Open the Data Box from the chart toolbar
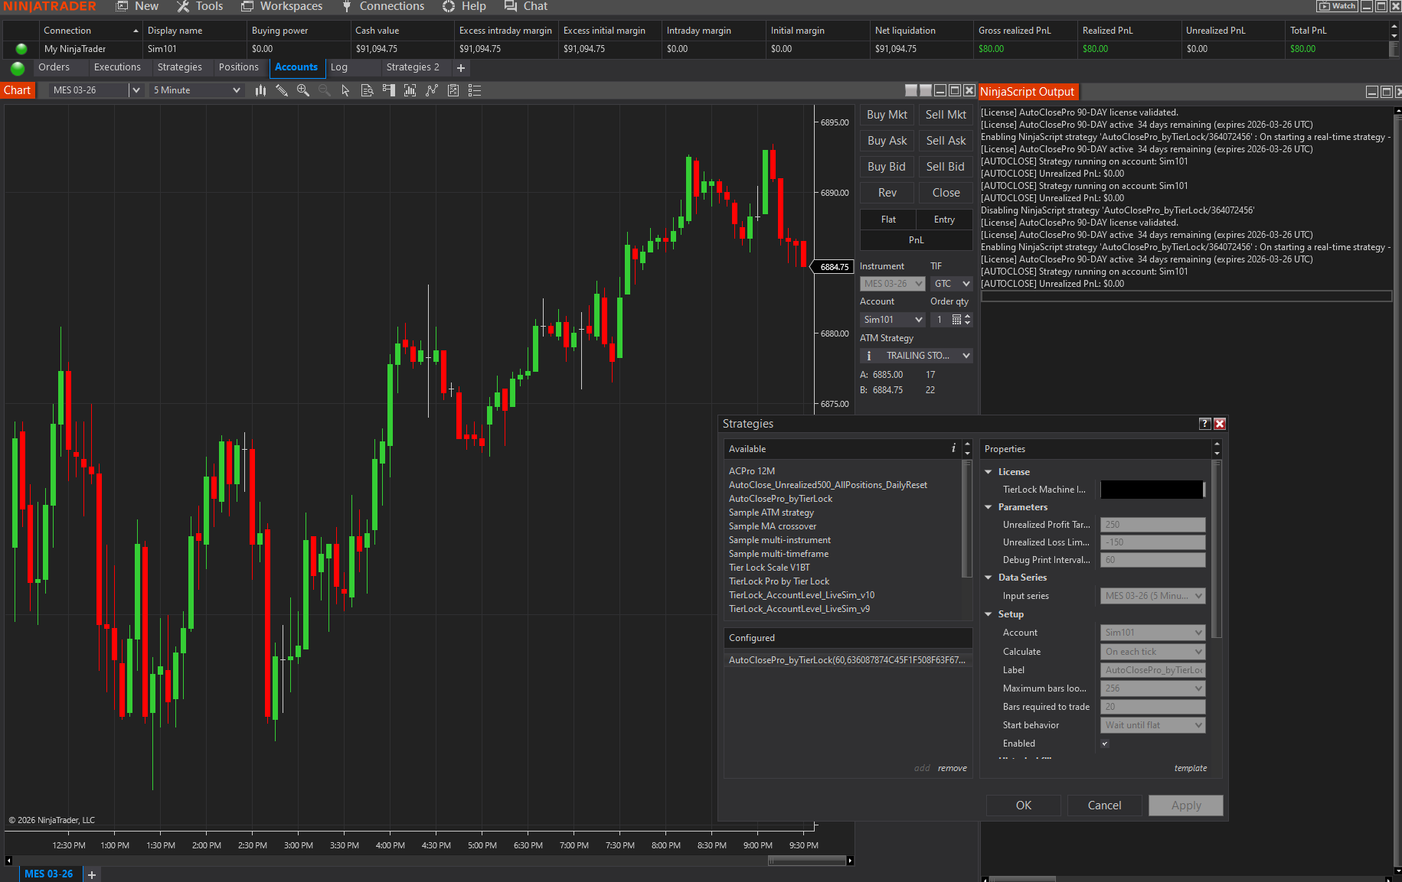The width and height of the screenshot is (1402, 882). (367, 90)
